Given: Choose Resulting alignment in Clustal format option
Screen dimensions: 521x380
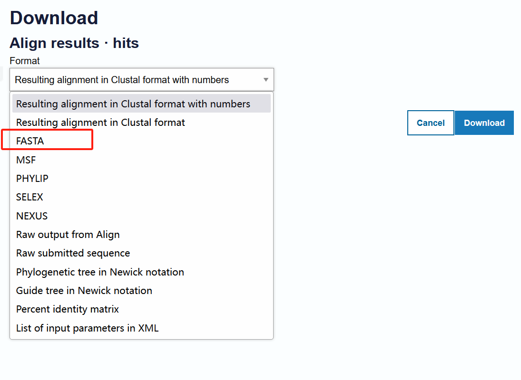Looking at the screenshot, I should pyautogui.click(x=141, y=123).
